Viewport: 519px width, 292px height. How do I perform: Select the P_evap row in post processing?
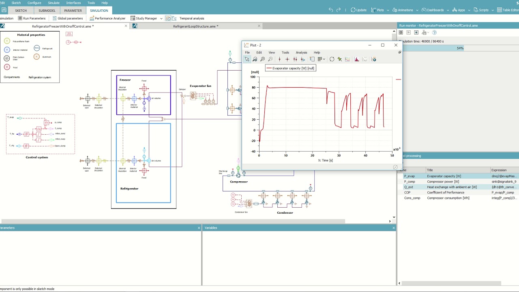click(458, 176)
